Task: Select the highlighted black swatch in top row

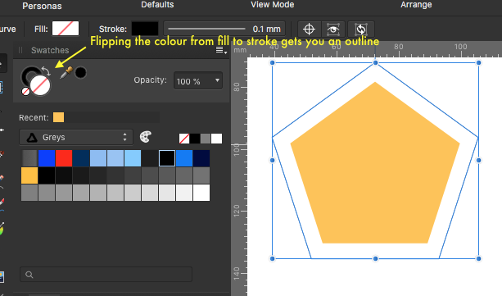Action: pyautogui.click(x=167, y=158)
